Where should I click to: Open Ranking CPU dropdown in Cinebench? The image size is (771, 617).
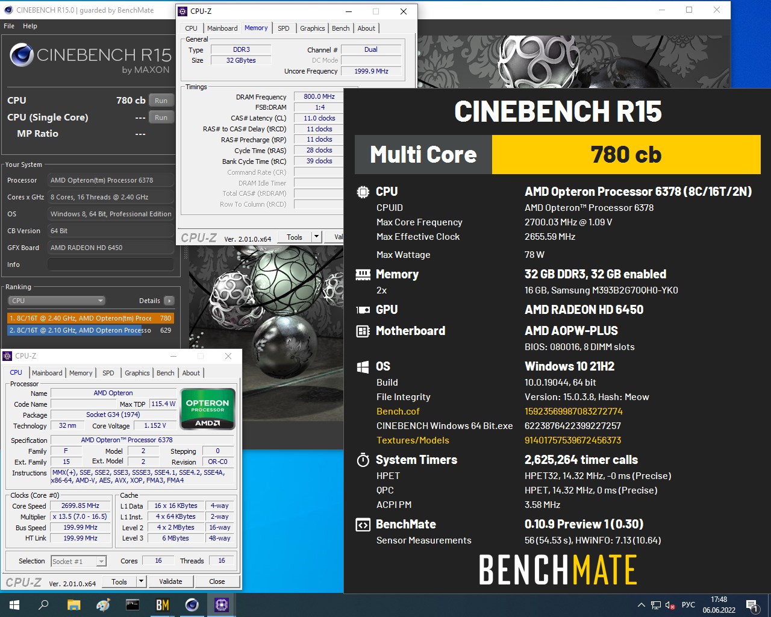(57, 301)
